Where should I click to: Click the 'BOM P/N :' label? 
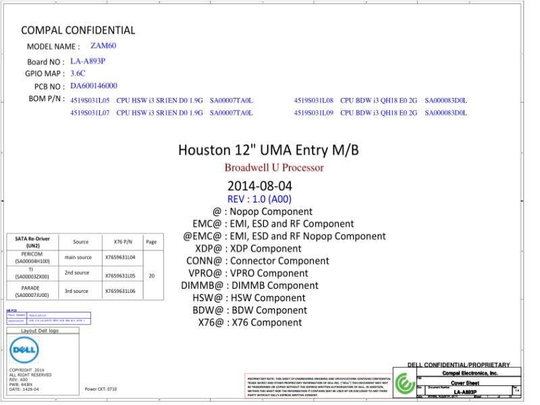47,99
